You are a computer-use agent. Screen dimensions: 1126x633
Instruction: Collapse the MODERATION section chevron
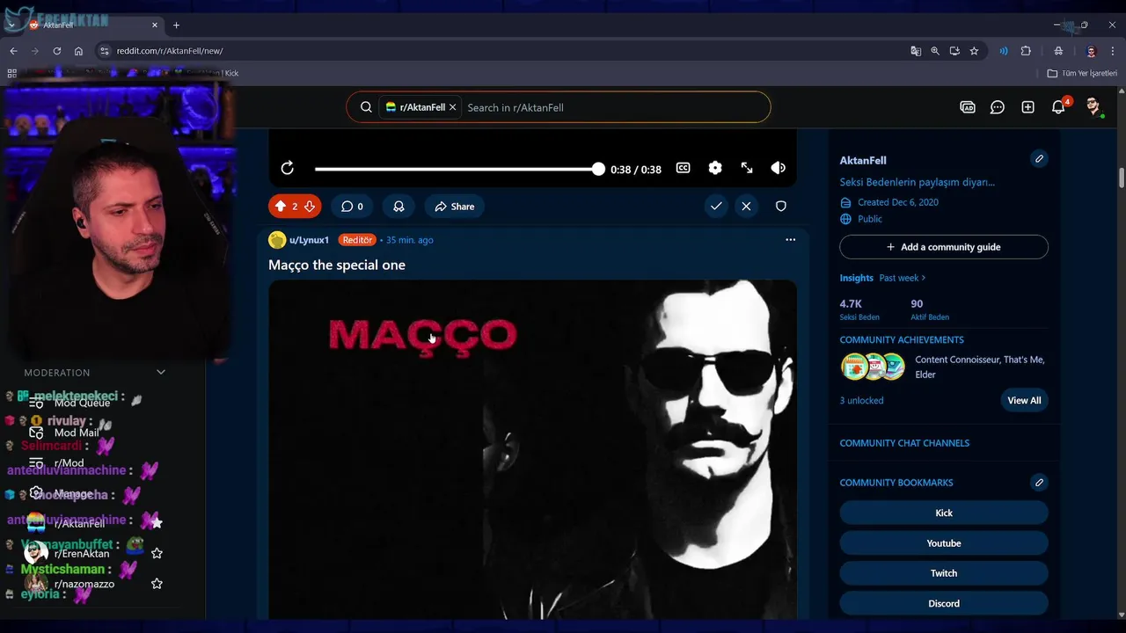tap(161, 373)
